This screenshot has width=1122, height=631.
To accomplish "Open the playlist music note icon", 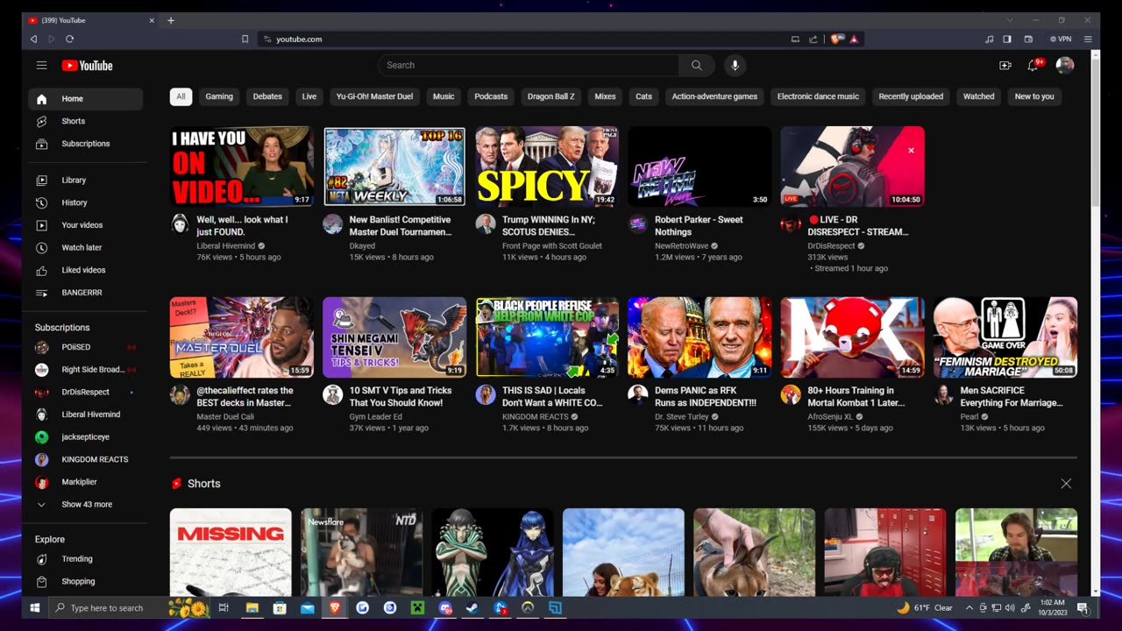I will point(990,39).
